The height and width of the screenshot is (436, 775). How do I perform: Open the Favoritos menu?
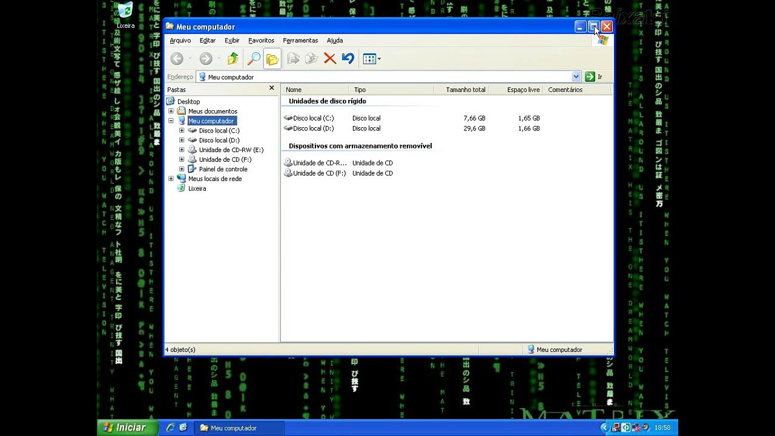261,41
